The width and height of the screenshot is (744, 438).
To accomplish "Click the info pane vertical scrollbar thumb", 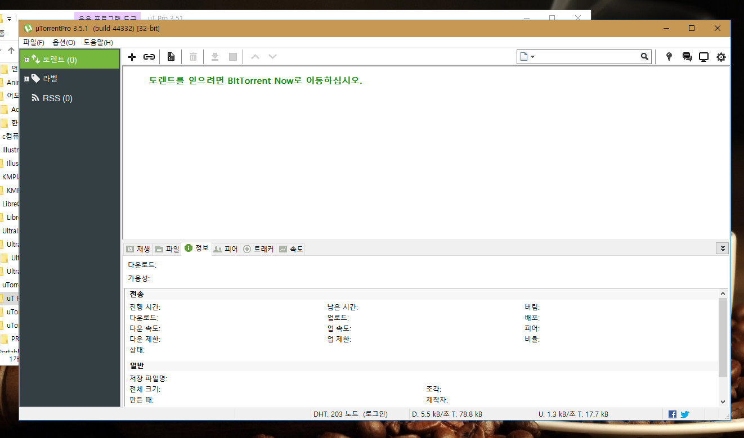I will [x=723, y=337].
